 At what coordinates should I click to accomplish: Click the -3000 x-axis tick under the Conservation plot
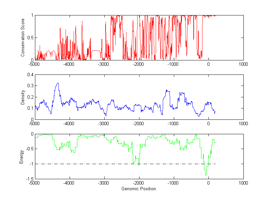tap(104, 64)
